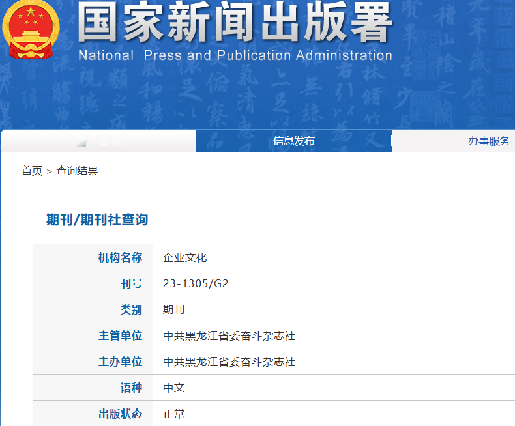Select the 刊号 label cell
This screenshot has width=515, height=426.
point(93,283)
